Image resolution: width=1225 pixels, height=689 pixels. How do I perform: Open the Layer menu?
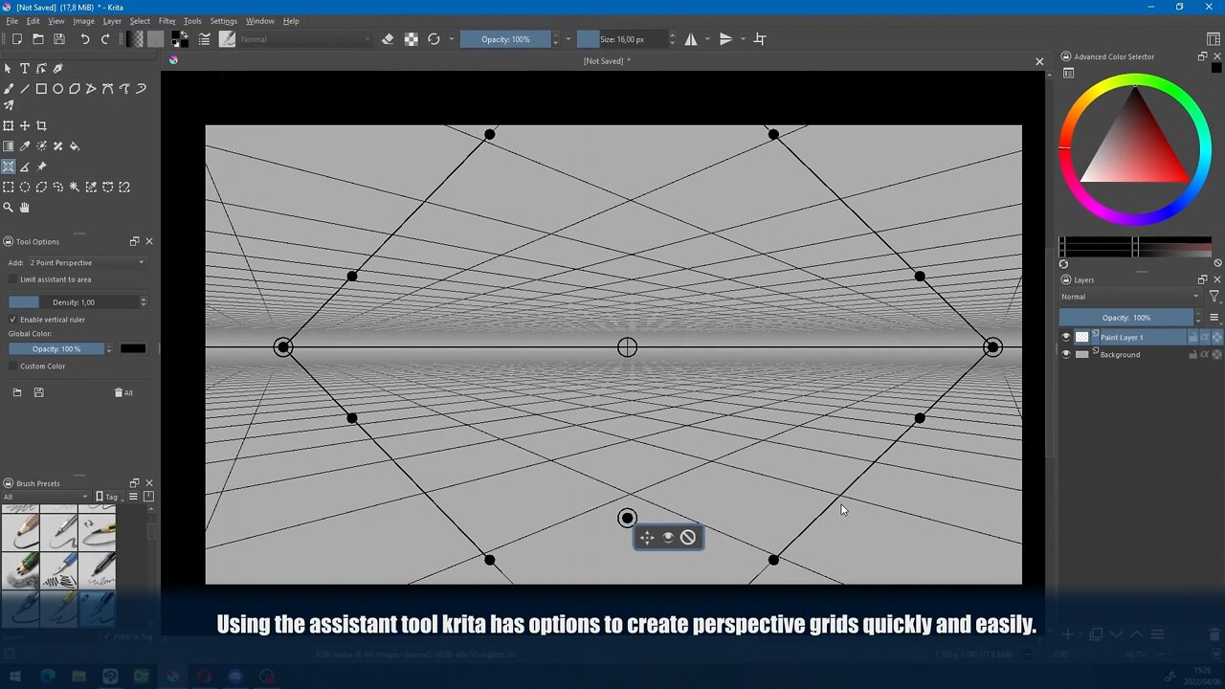click(x=112, y=21)
